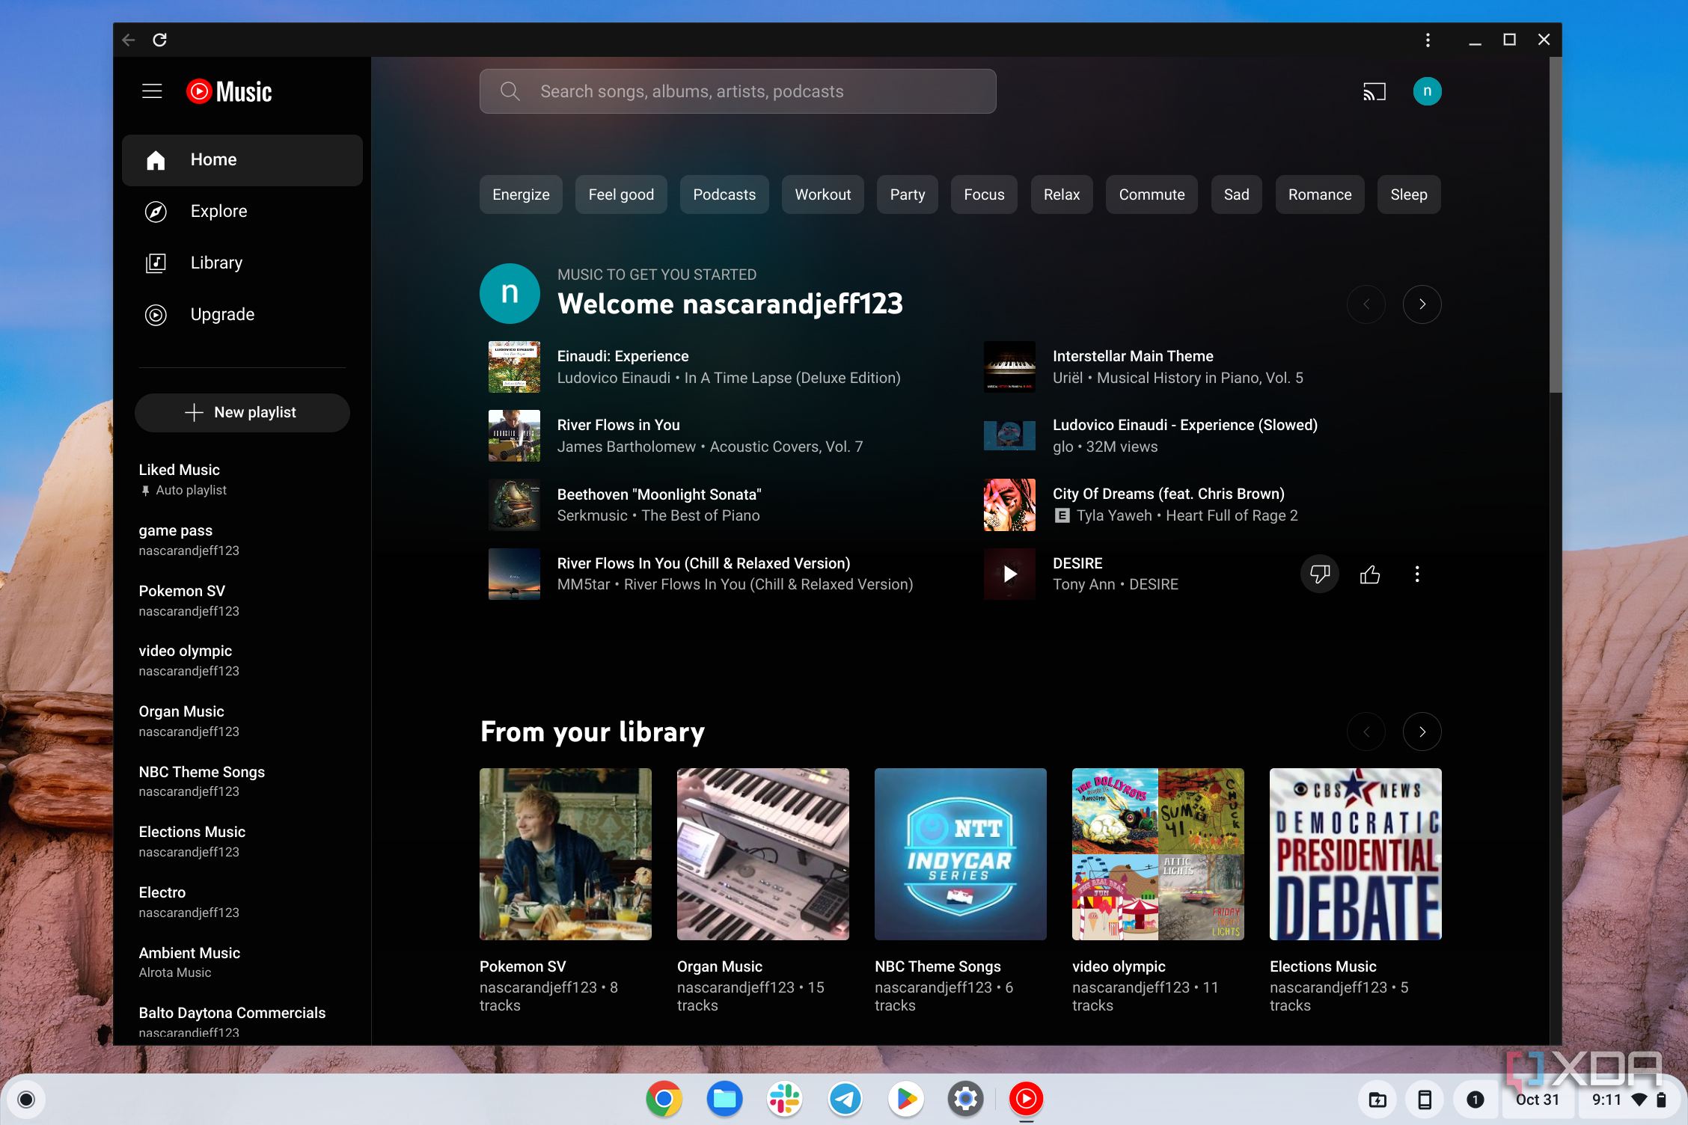Click the Cast to device icon
The image size is (1688, 1125).
point(1374,91)
